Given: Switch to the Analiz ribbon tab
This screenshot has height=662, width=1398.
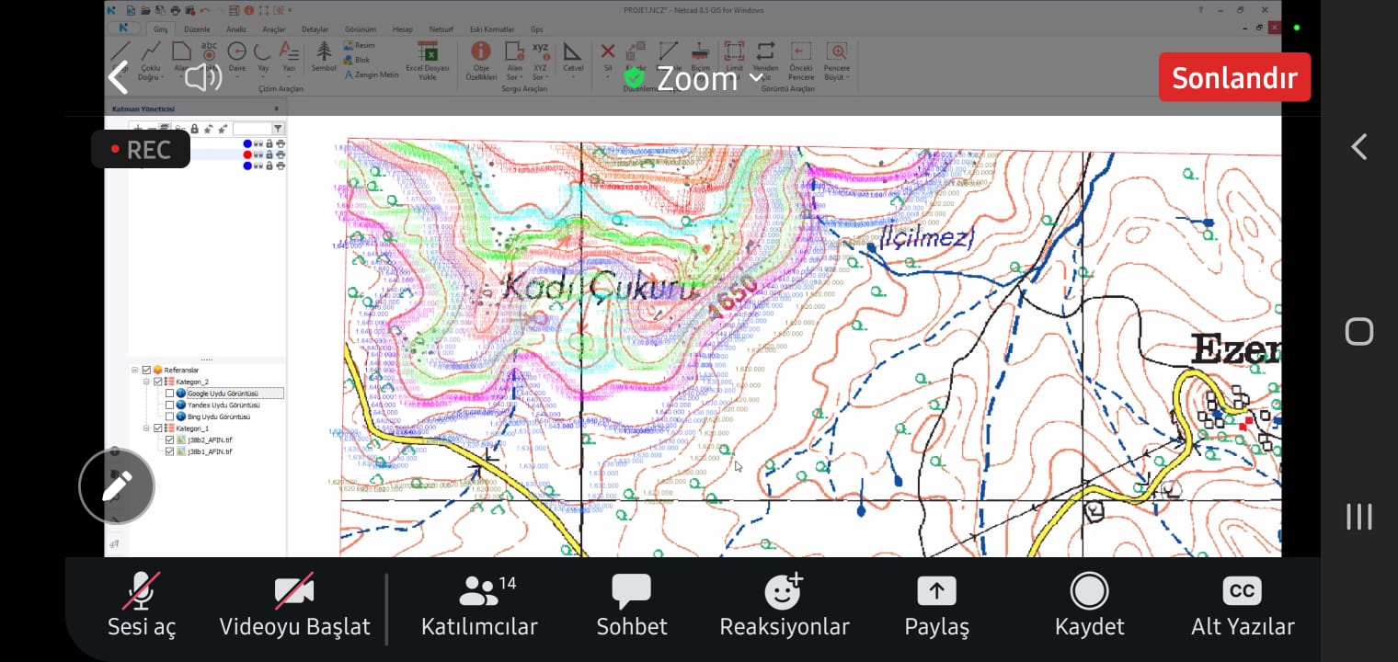Looking at the screenshot, I should (x=236, y=29).
